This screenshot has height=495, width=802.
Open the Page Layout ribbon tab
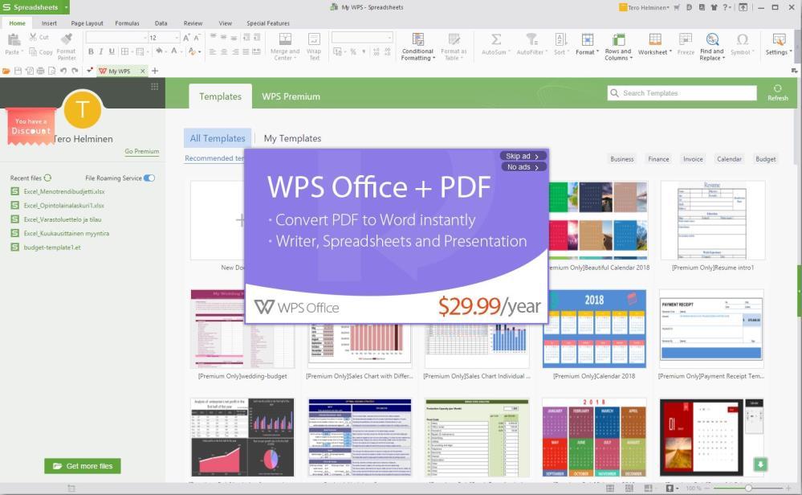click(x=87, y=23)
